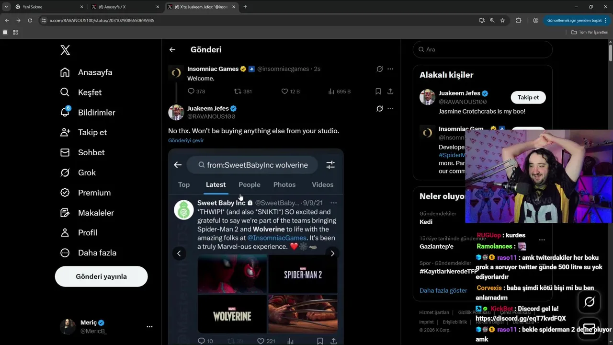Open apps grid in bookmarks bar
The height and width of the screenshot is (345, 613).
coord(15,32)
